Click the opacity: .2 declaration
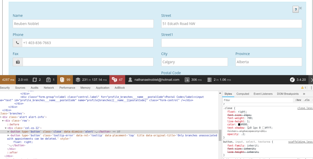The image size is (313, 159). pos(236,134)
